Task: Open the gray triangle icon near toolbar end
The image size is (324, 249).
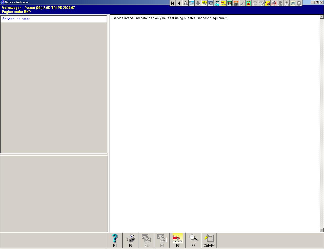Action: (287, 3)
